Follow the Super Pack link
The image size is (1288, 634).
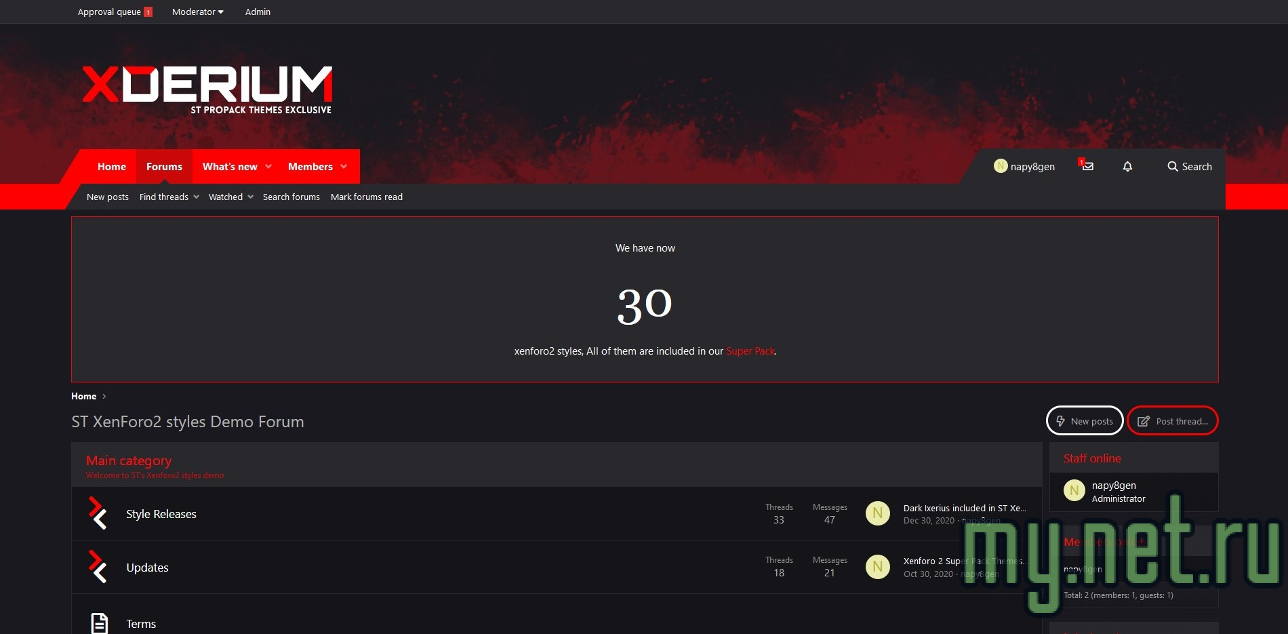(x=750, y=351)
